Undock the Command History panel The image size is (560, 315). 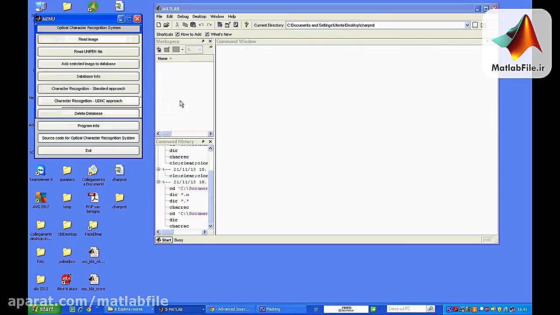203,142
